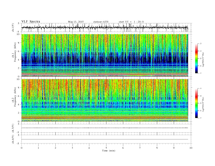This screenshot has height=166, width=215.
Task: Click the ch.2 spectrogram plot area
Action: [x=105, y=100]
